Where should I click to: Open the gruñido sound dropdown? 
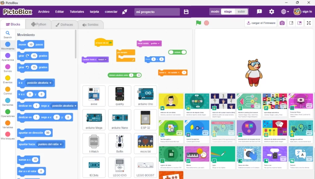pyautogui.click(x=155, y=43)
